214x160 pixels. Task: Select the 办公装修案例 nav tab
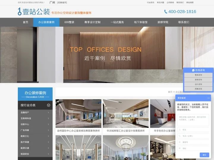pyautogui.click(x=46, y=22)
